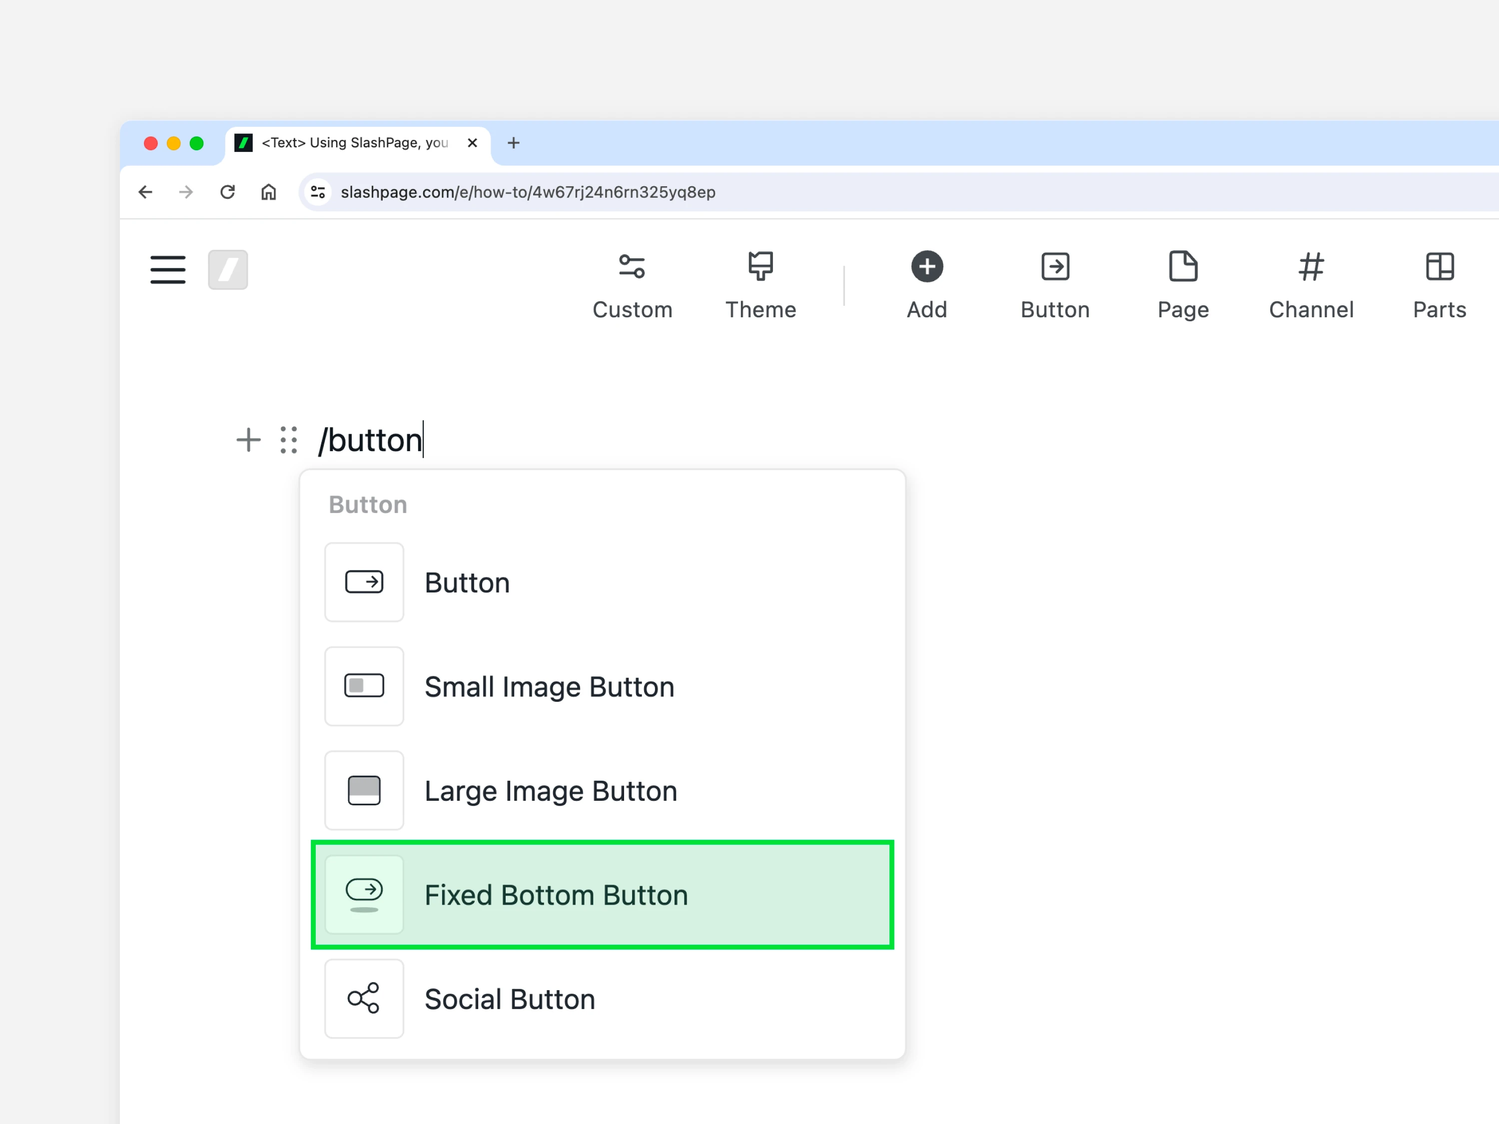The width and height of the screenshot is (1499, 1124).
Task: Click the Social share icon tile
Action: (x=364, y=999)
